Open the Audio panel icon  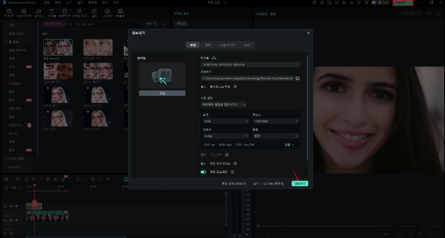point(38,13)
